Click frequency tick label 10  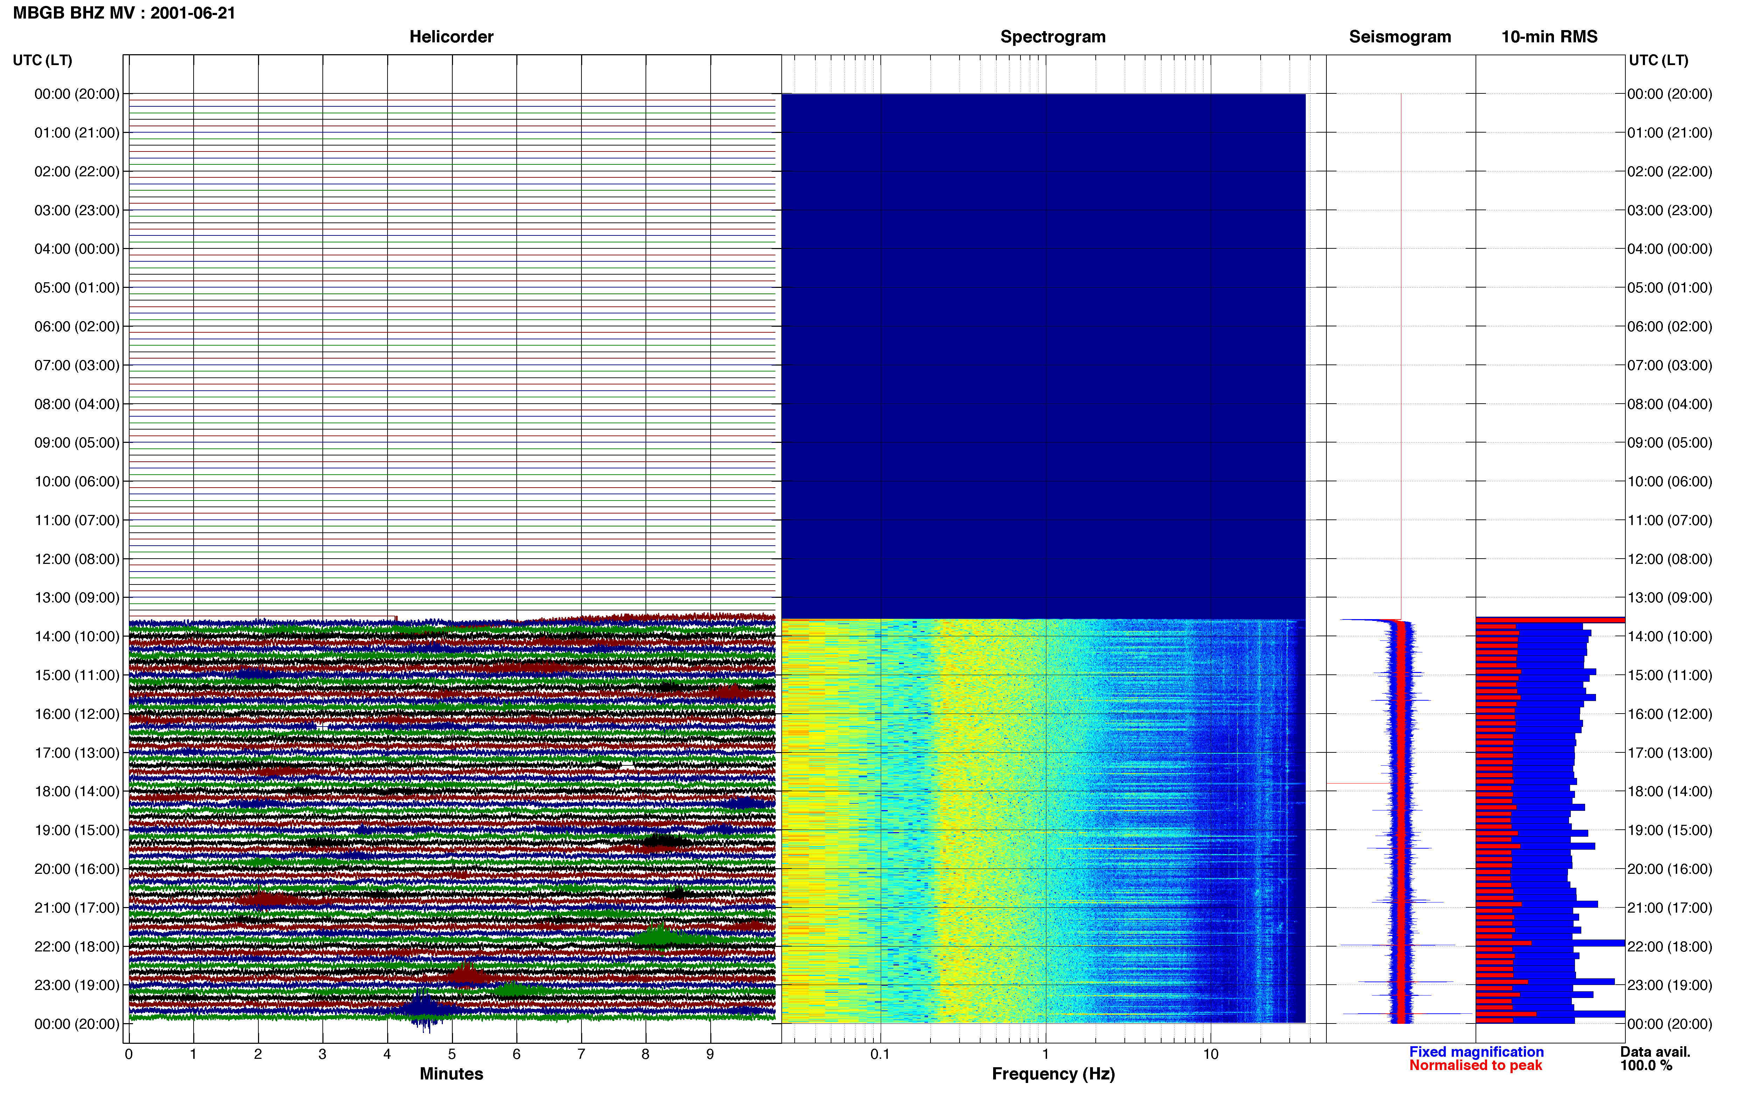(x=1211, y=1054)
